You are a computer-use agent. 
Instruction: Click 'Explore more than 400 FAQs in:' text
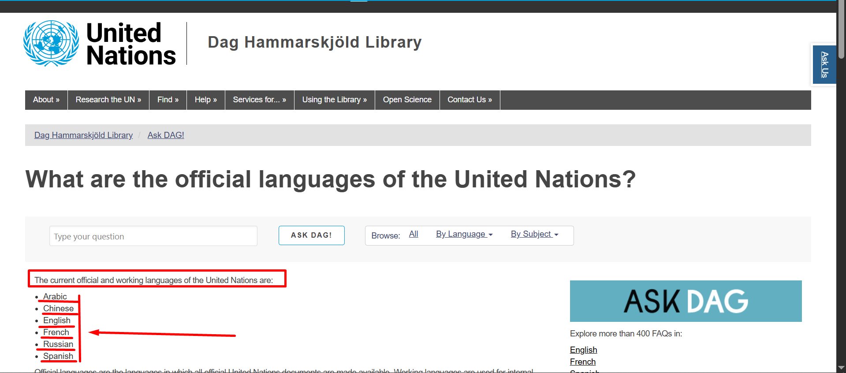(626, 334)
